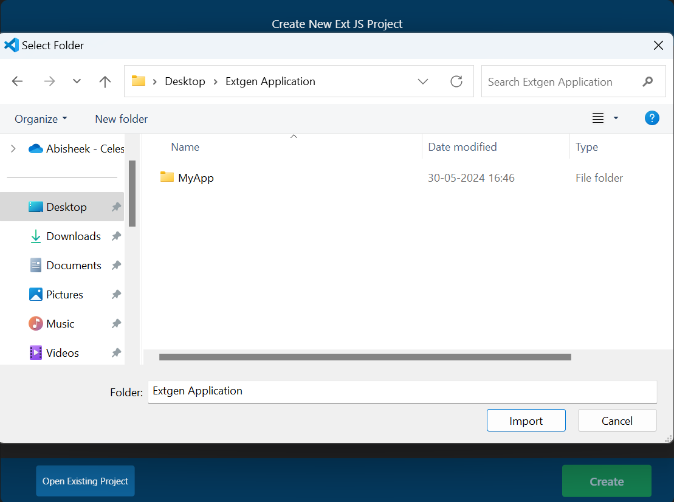Open the Pictures folder in sidebar
674x502 pixels.
click(x=64, y=295)
